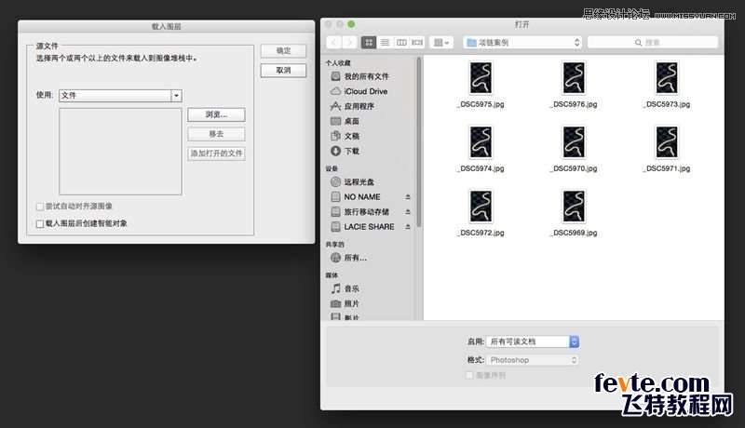Viewport: 745px width, 428px height.
Task: Eject the LACIE SHARE drive
Action: tap(407, 227)
